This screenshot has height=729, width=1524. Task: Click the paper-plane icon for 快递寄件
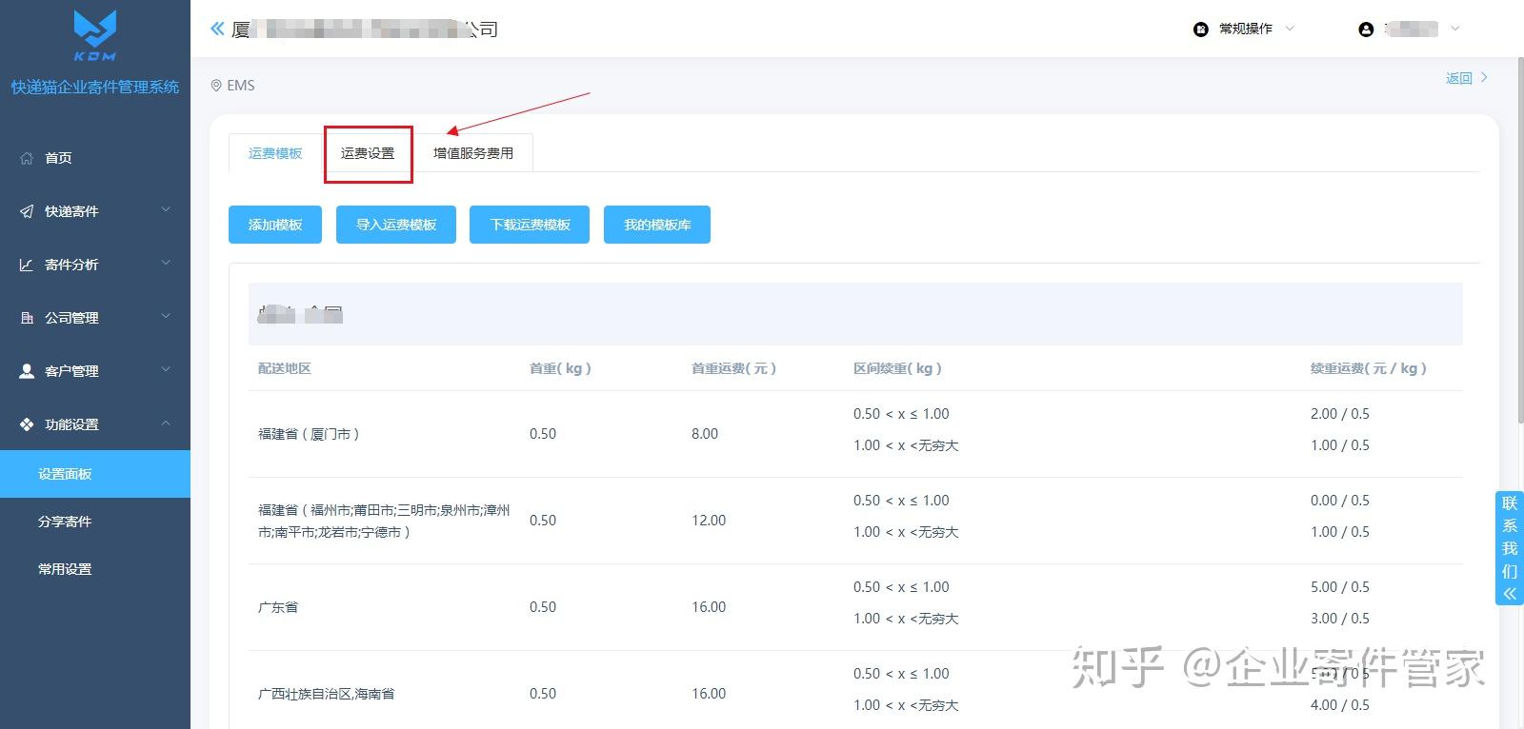coord(27,211)
